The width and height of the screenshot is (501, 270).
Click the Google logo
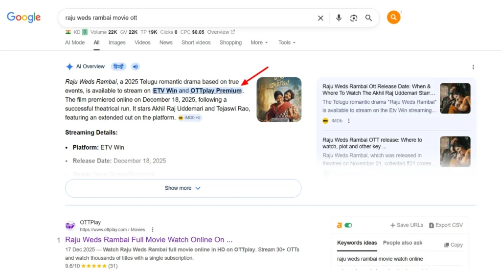[23, 17]
